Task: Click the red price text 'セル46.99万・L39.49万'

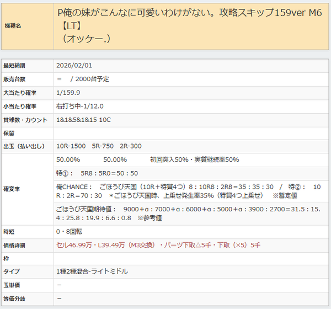Action: point(90,245)
